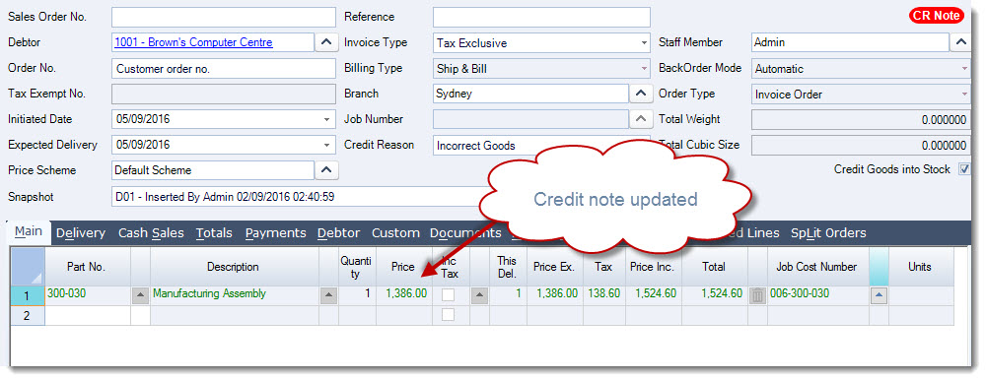Open the Payments tab

tap(275, 233)
